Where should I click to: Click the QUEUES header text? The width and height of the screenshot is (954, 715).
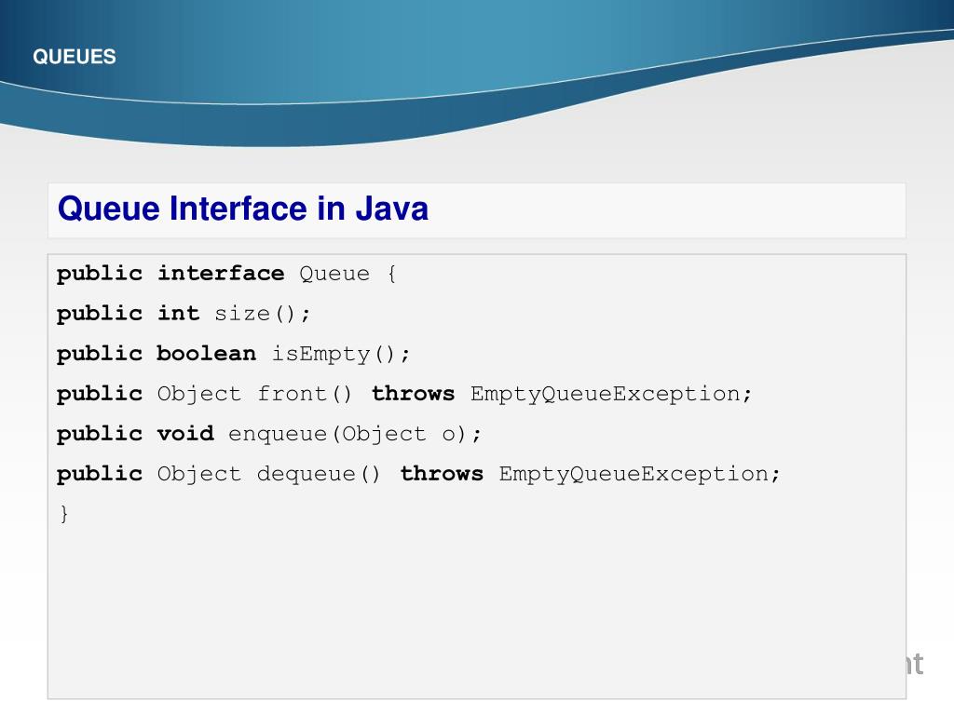(x=75, y=57)
